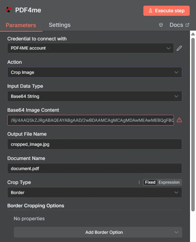The width and height of the screenshot is (196, 242).
Task: Click the cube icon beside Docs
Action: (161, 25)
